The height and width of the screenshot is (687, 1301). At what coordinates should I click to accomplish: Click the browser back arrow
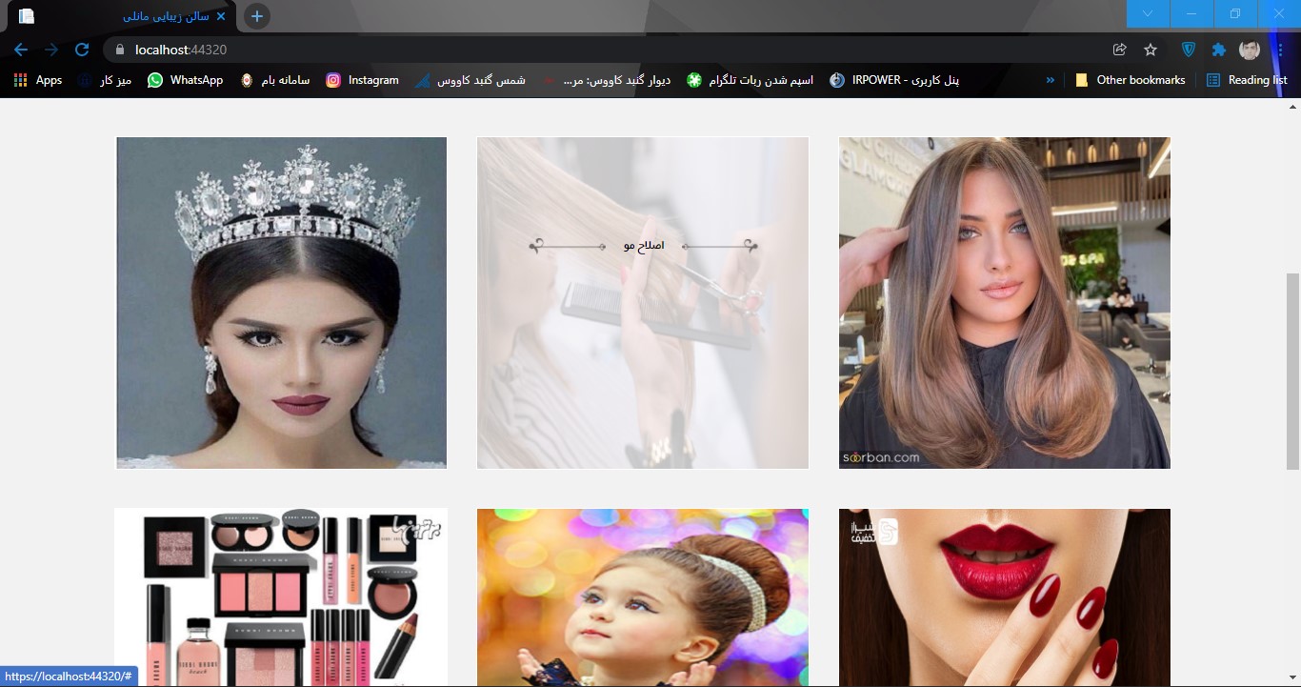click(21, 50)
